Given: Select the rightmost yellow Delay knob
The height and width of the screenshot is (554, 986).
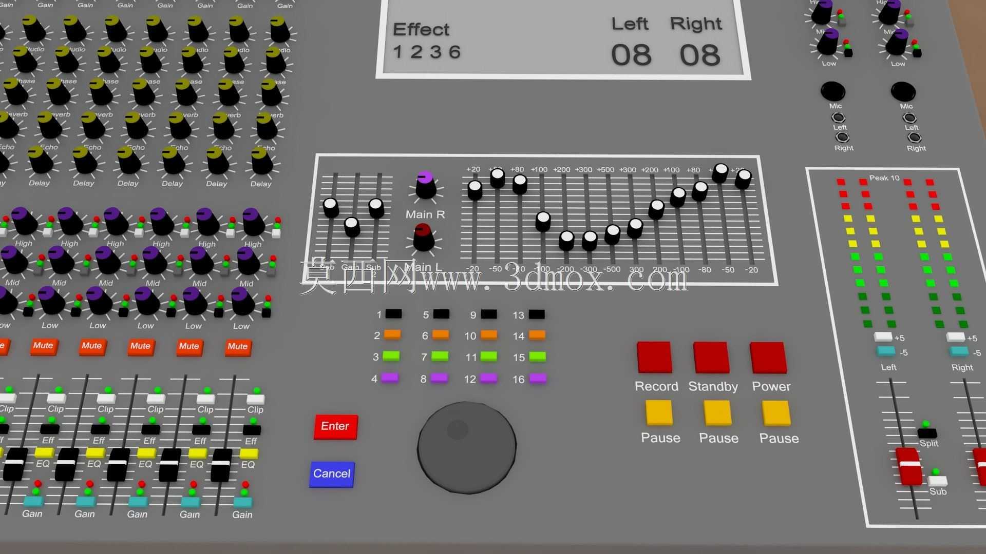Looking at the screenshot, I should pos(262,161).
